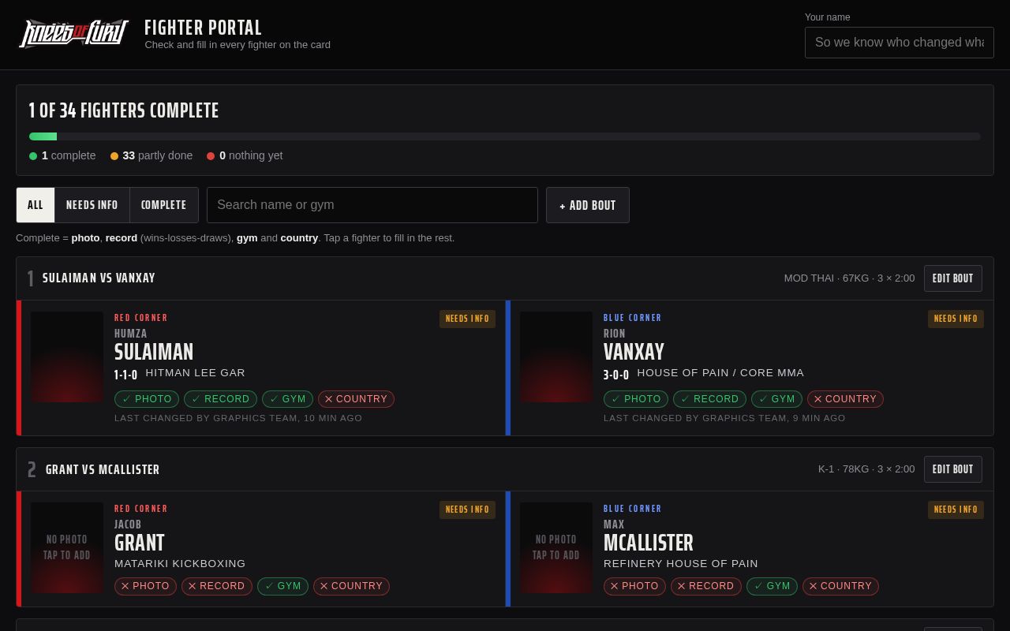Click bout details MOD THAI · 67KG · 3 × 2:00
This screenshot has height=631, width=1010.
[x=849, y=278]
